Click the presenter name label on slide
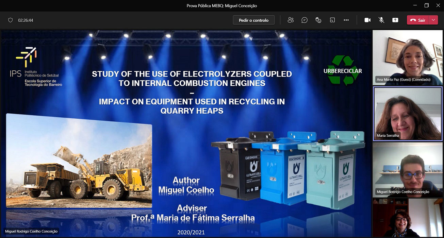Viewport: 444px width, 238px height. point(31,231)
